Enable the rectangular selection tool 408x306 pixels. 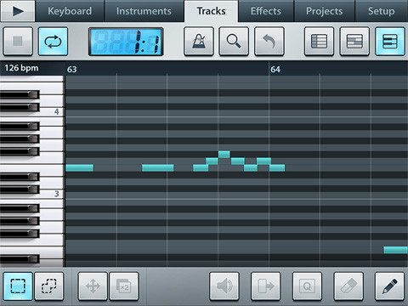[x=18, y=286]
